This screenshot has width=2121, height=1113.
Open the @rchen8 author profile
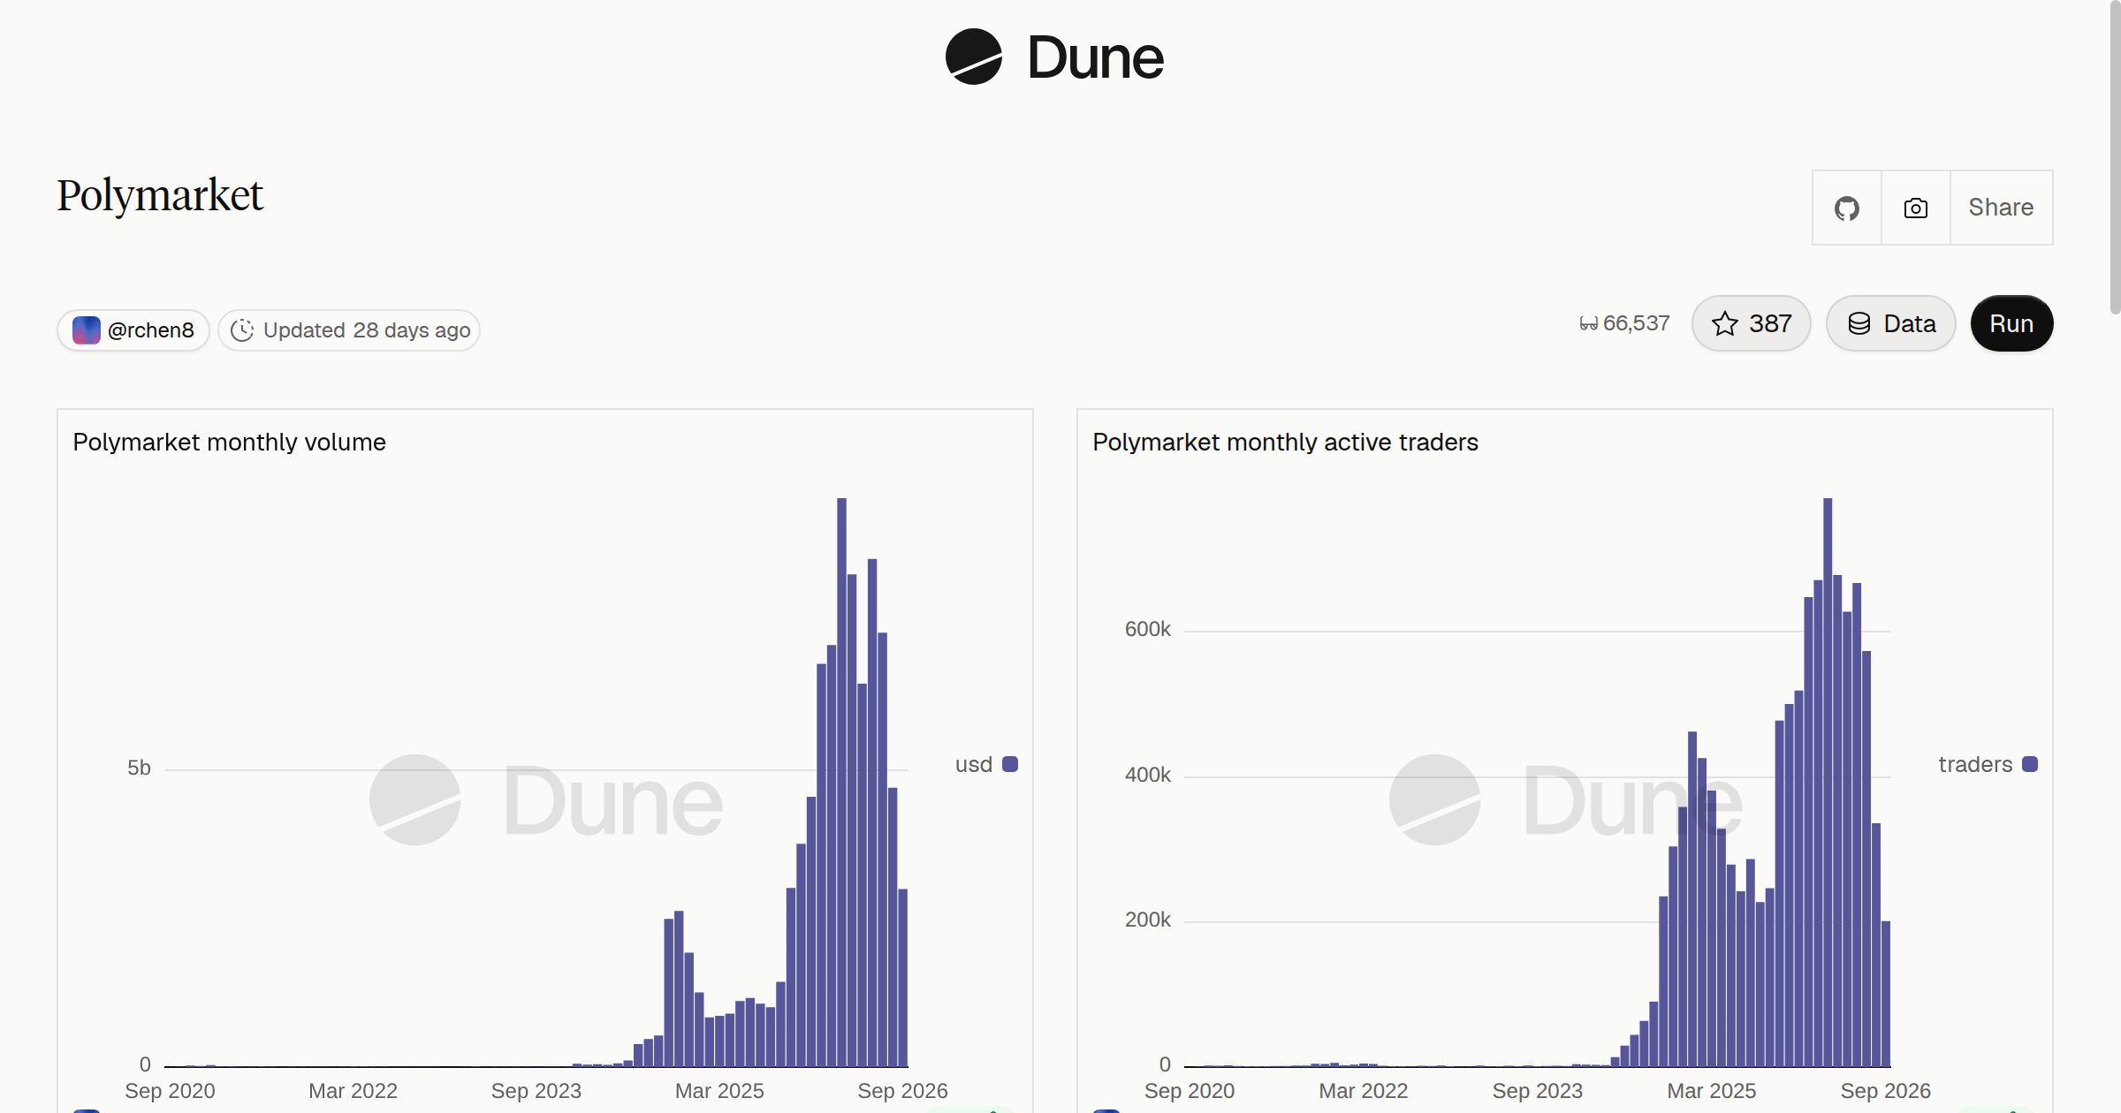pyautogui.click(x=133, y=330)
